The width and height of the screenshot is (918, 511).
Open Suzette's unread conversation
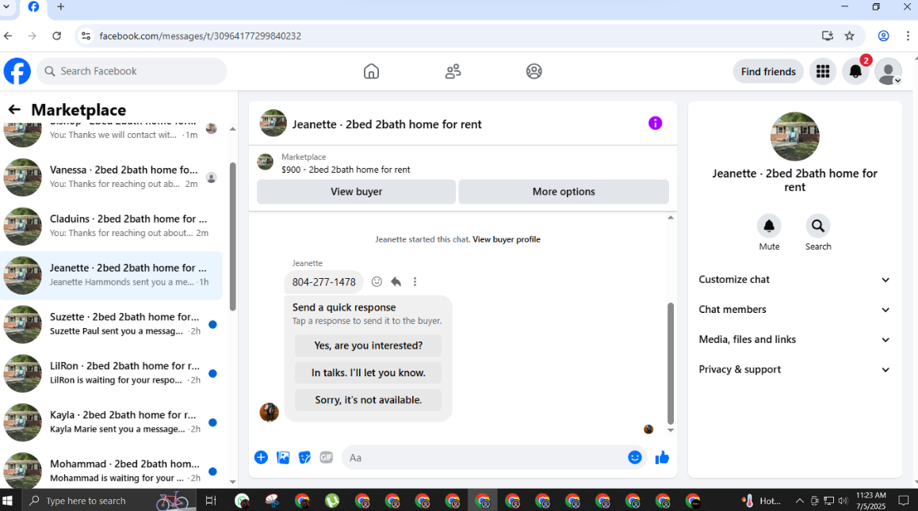[111, 324]
